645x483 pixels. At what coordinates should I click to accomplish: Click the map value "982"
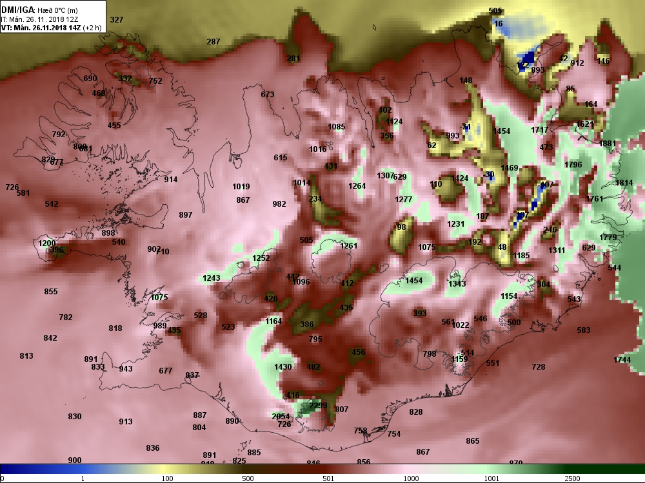(x=279, y=204)
